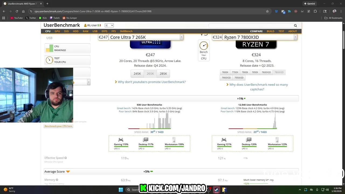This screenshot has width=345, height=194.
Task: Click the Gaming 121% controller icon
Action: pos(224,140)
